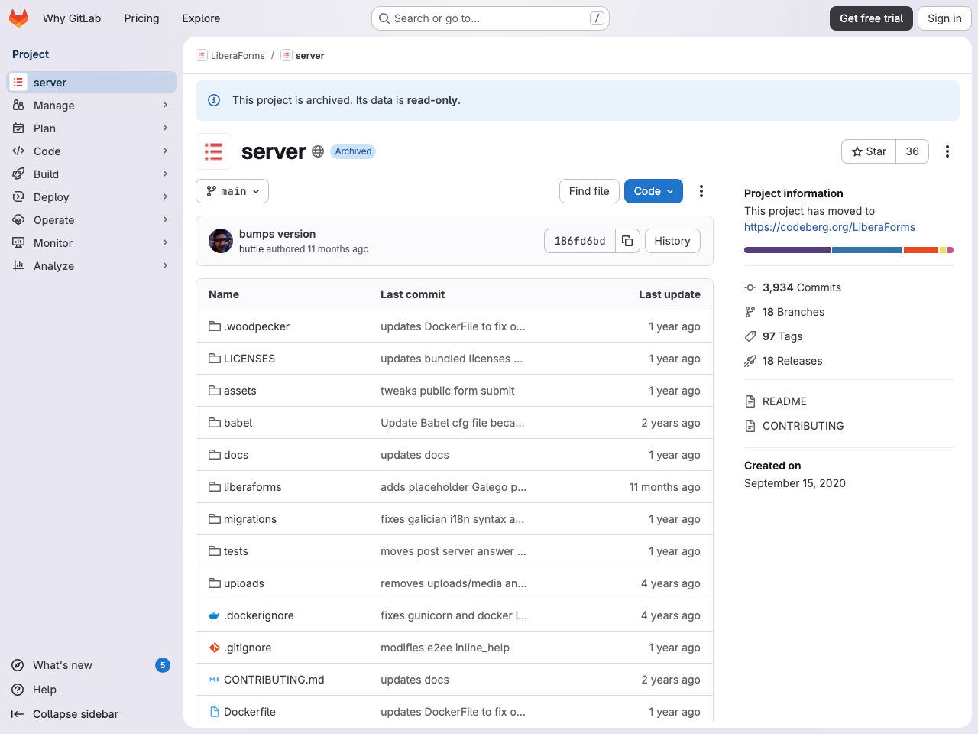Click the GitLab fox logo
Viewport: 978px width, 734px height.
[18, 18]
